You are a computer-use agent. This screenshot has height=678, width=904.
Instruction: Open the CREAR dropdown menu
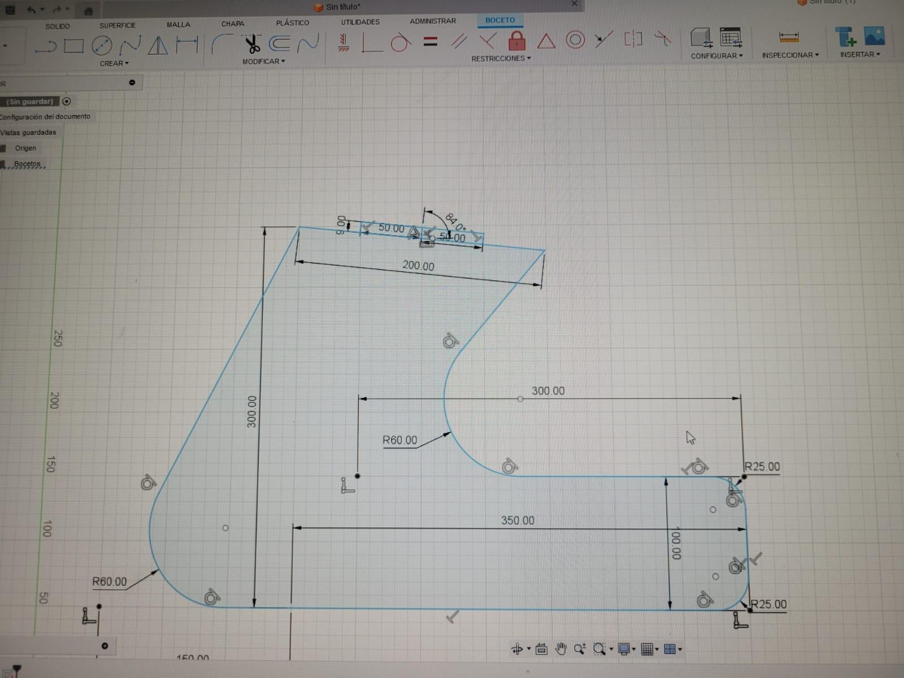click(x=114, y=63)
